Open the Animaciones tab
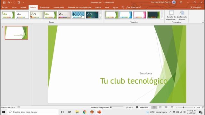 click(x=59, y=7)
